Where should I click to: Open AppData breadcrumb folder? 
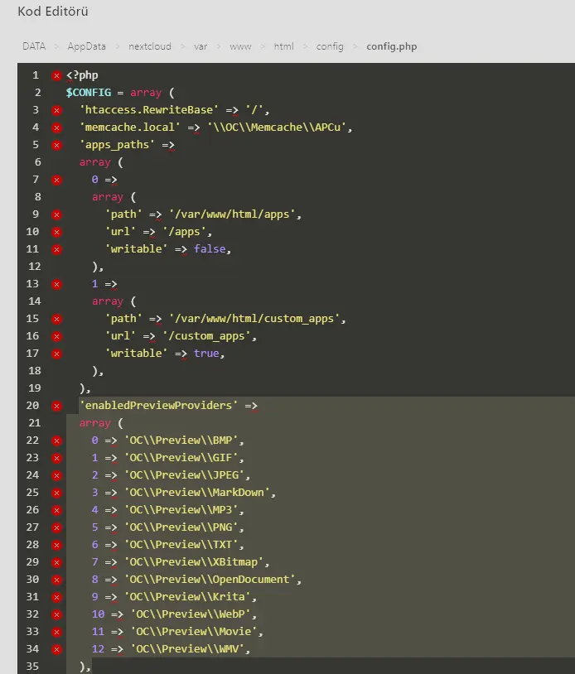[x=86, y=46]
